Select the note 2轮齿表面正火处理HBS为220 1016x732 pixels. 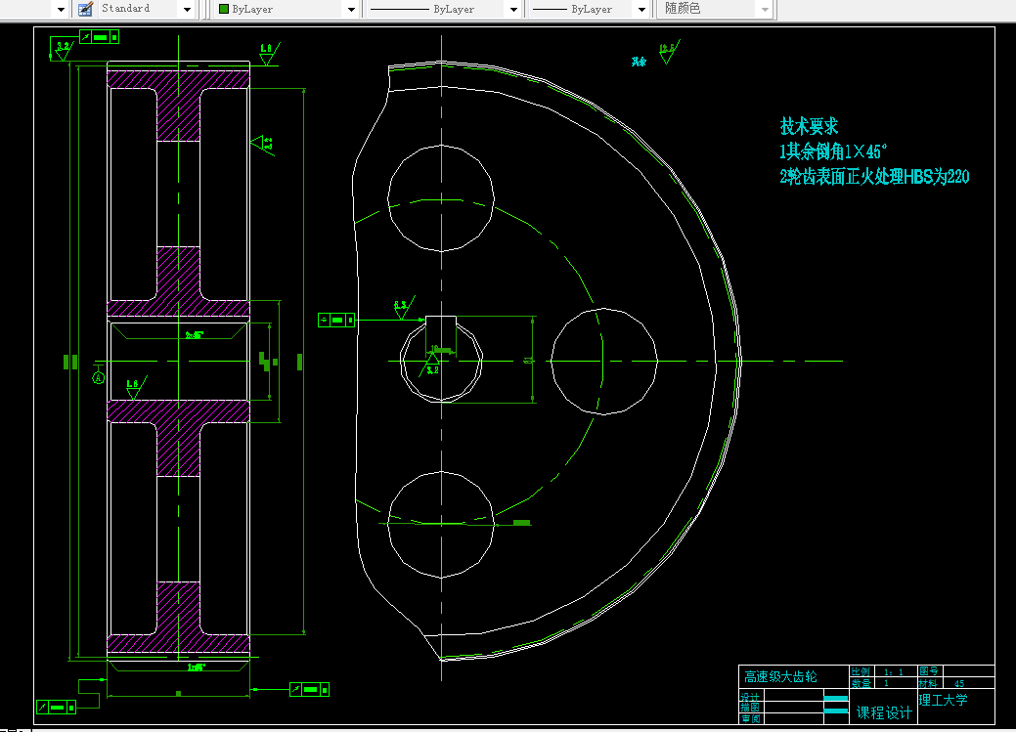(874, 176)
